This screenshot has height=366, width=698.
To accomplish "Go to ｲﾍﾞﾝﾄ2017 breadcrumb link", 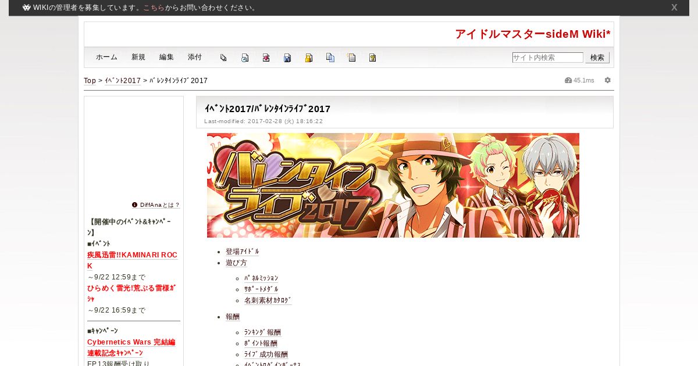I will point(123,81).
